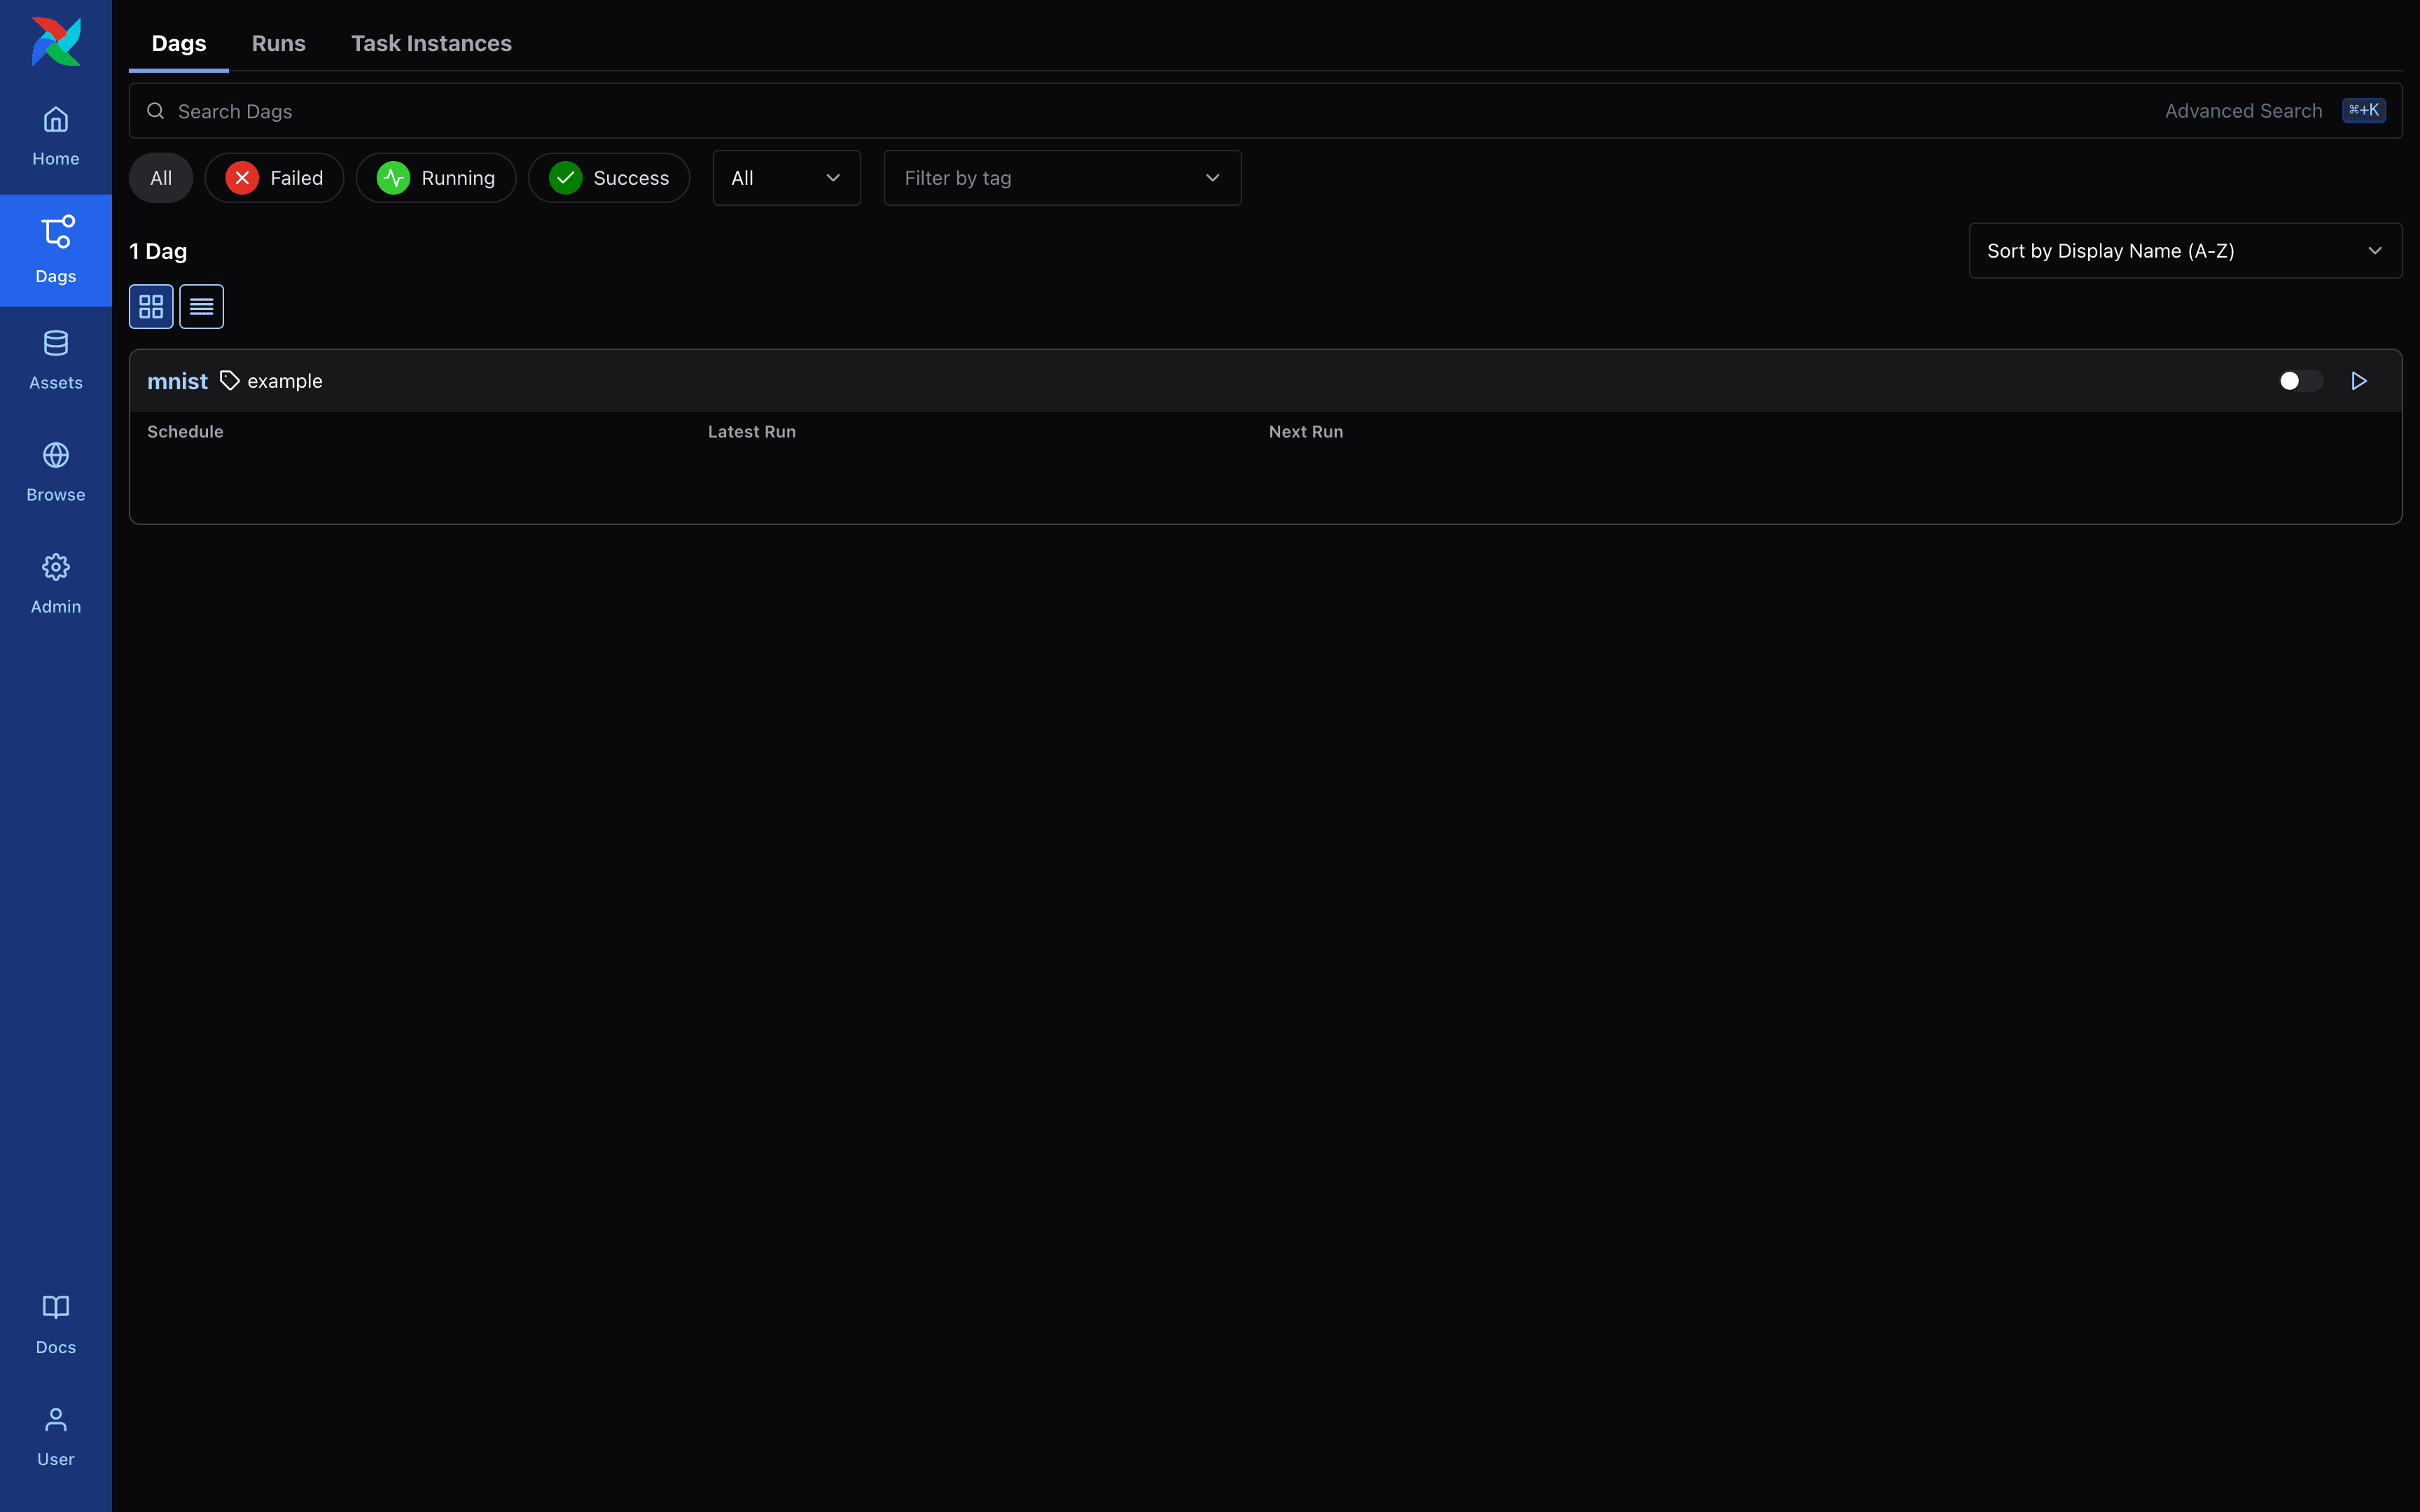Click Advanced Search

2243,111
